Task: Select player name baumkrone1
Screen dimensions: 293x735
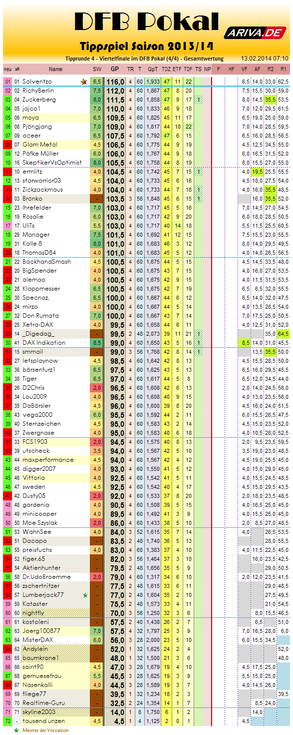Action: [x=40, y=658]
